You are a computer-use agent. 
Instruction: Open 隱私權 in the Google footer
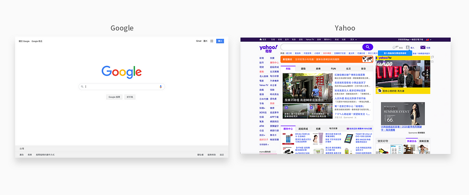(200, 155)
